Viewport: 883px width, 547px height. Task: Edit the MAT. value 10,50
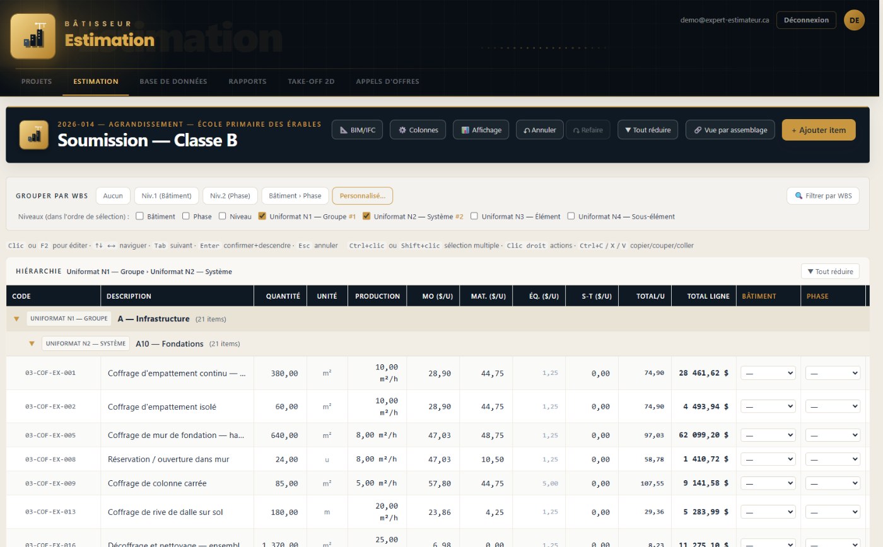point(486,459)
